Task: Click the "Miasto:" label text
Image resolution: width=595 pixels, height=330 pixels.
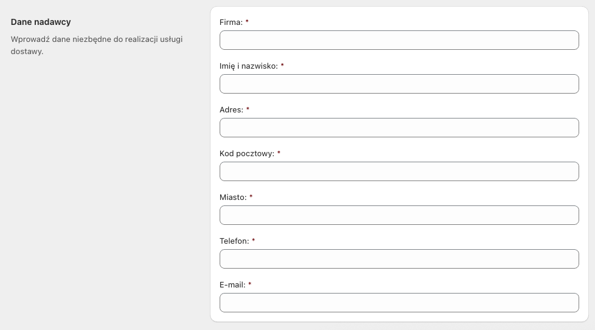Action: tap(233, 198)
